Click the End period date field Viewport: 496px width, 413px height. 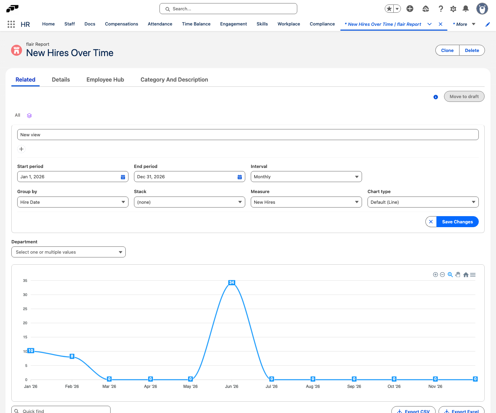coord(189,177)
